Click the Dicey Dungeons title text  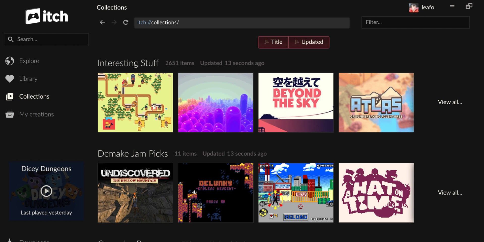tap(46, 169)
